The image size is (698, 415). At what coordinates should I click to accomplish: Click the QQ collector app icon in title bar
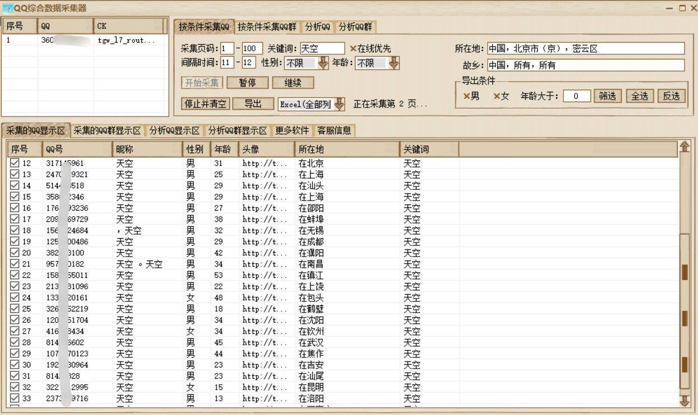pyautogui.click(x=8, y=8)
